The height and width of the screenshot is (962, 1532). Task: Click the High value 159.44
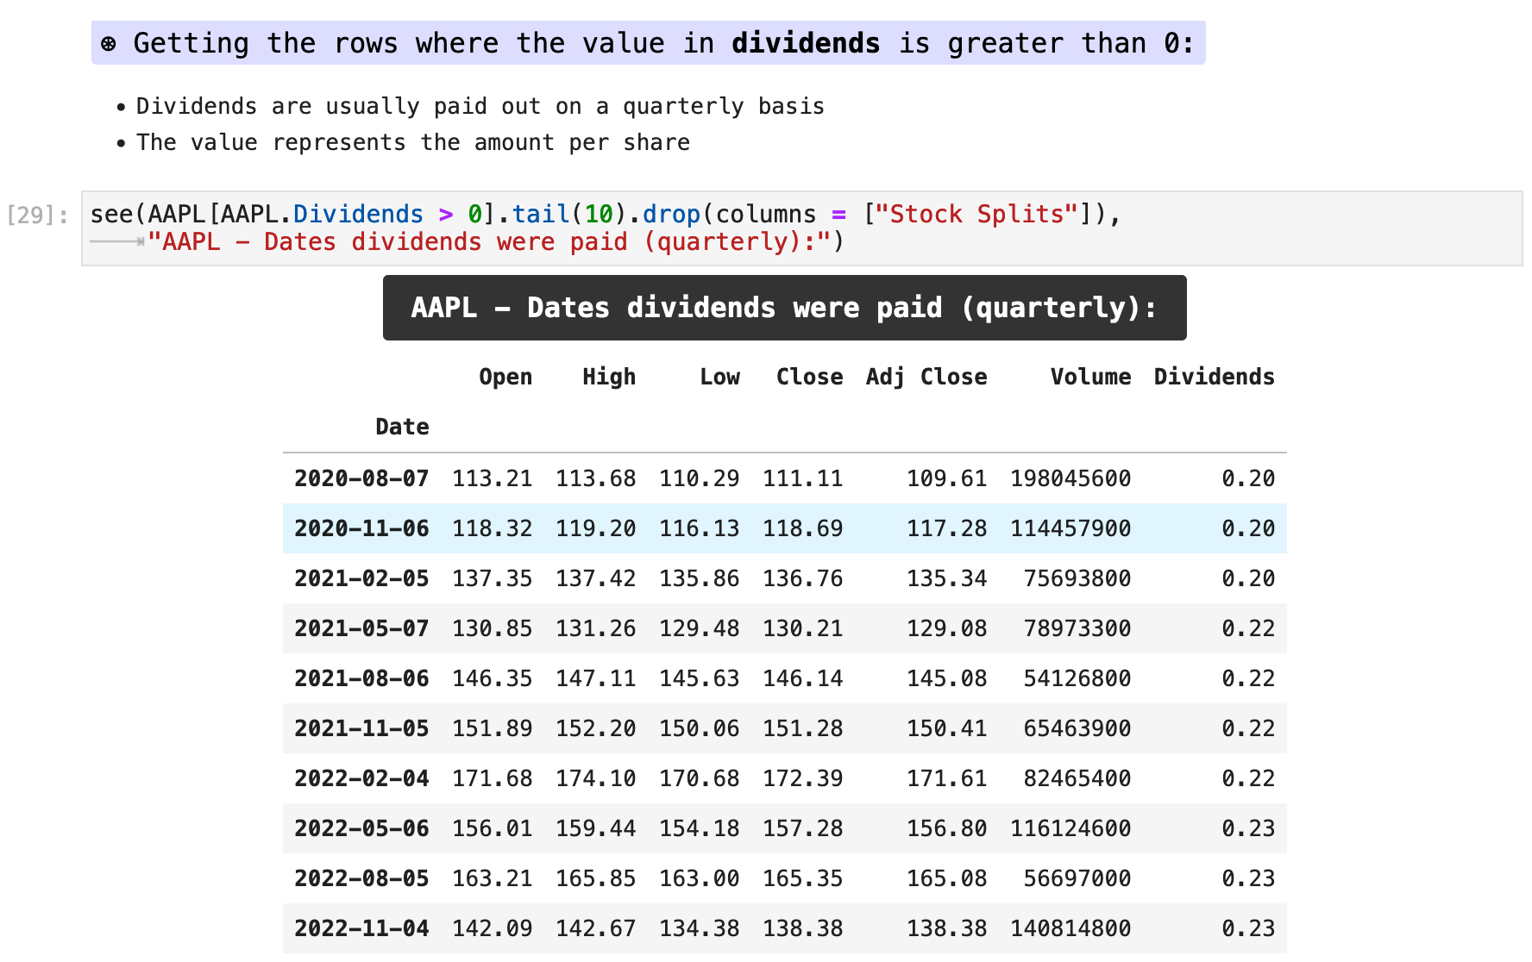(596, 828)
